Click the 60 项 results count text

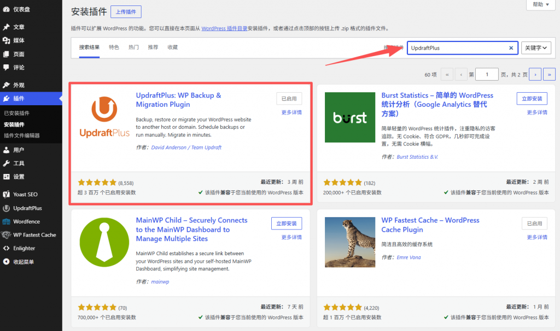point(430,75)
